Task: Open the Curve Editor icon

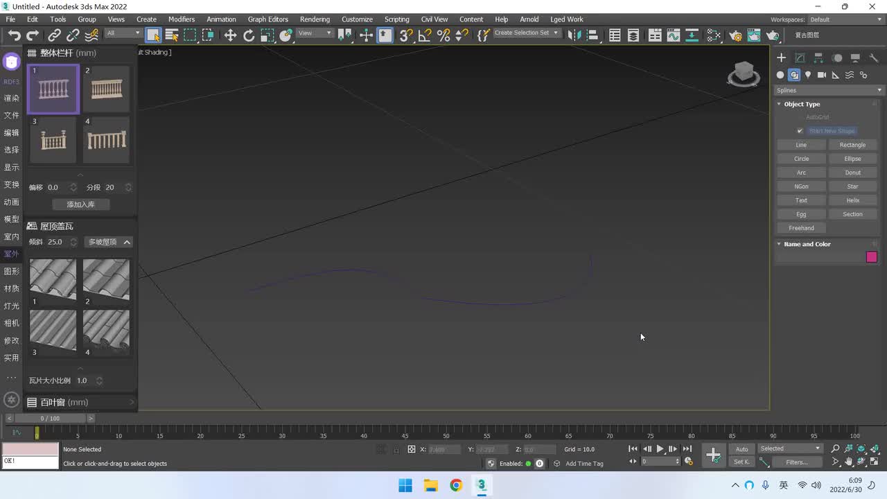Action: 673,35
